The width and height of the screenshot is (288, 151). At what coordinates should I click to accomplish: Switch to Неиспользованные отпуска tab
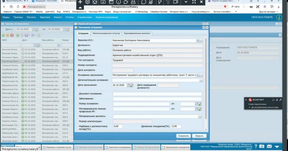click(x=106, y=33)
